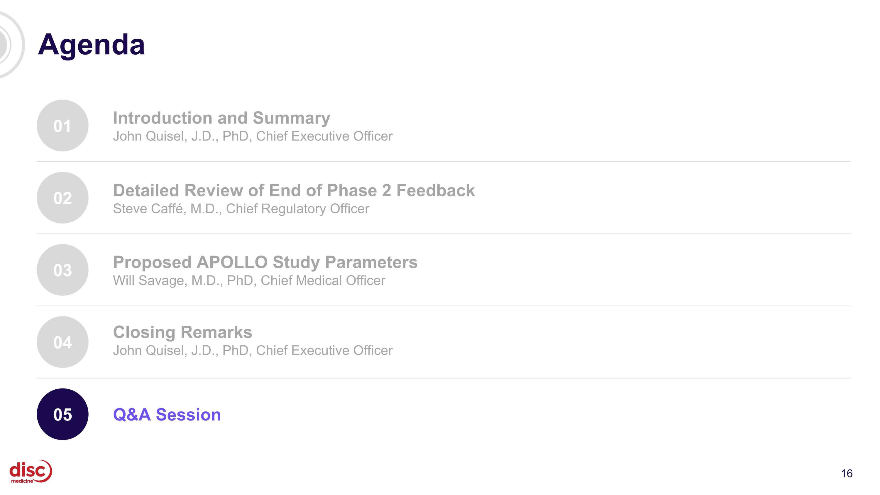The image size is (880, 495).
Task: Click the Disc Medicine logo
Action: pyautogui.click(x=31, y=472)
